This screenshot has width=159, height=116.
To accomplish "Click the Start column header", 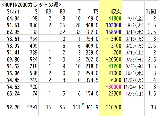I will (x=13, y=11).
